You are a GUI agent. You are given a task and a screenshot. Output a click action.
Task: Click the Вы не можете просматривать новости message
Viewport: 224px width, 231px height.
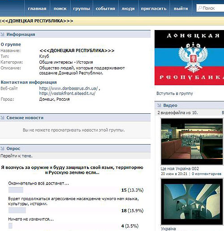click(x=73, y=130)
